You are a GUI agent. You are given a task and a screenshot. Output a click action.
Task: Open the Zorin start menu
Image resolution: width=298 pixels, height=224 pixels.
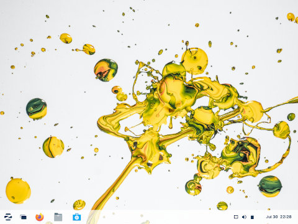tap(8, 217)
